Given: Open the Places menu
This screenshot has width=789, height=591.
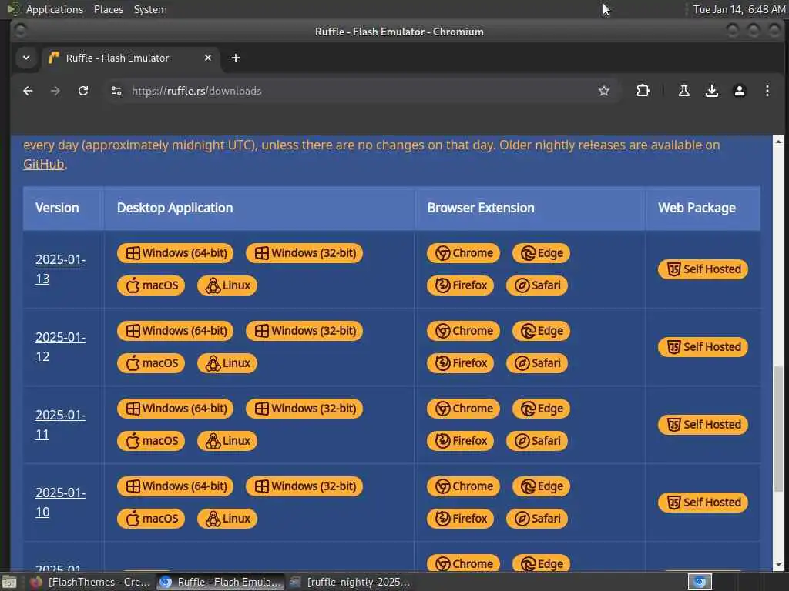Looking at the screenshot, I should pos(108,9).
